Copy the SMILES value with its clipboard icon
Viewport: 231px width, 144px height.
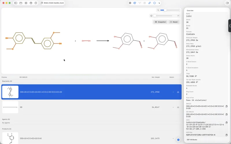(226, 106)
